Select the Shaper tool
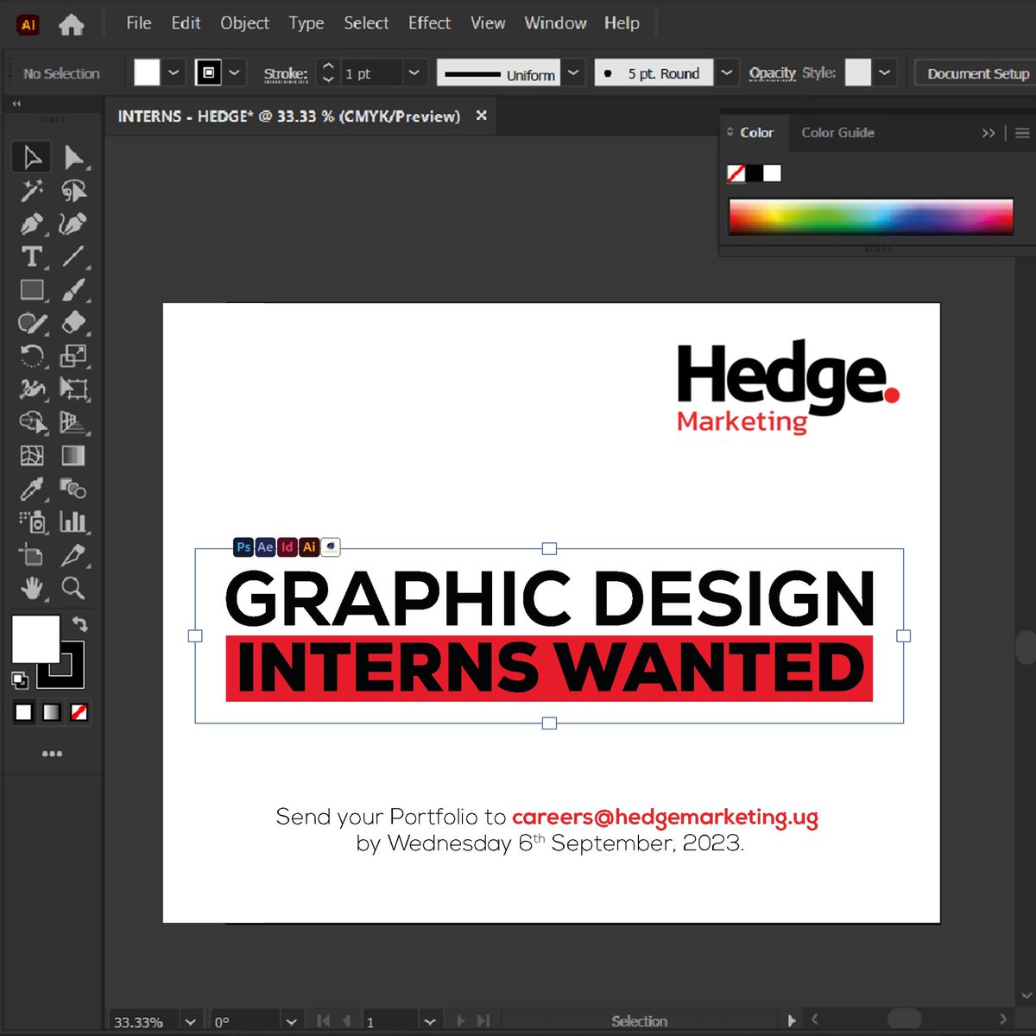Viewport: 1036px width, 1036px height. coord(32,323)
